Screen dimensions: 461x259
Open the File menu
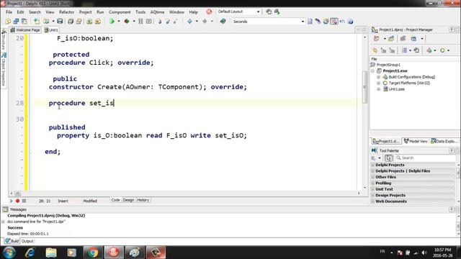(x=9, y=12)
